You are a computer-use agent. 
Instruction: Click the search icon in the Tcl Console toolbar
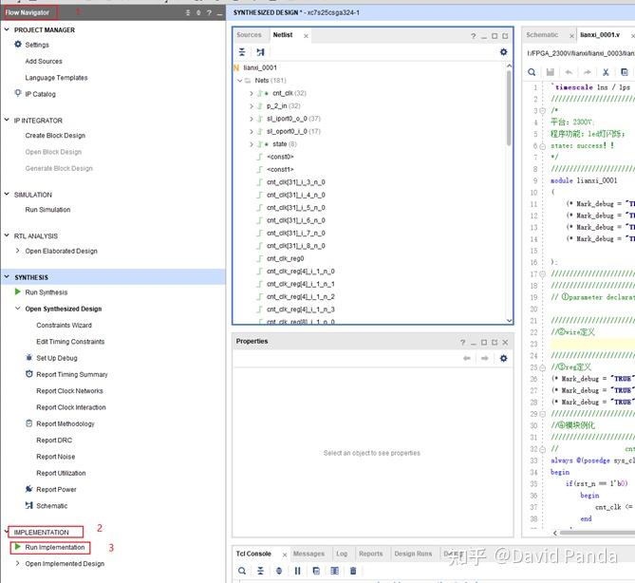point(243,571)
